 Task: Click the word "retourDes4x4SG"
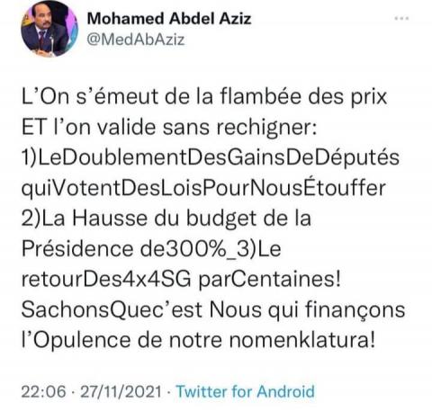(106, 280)
